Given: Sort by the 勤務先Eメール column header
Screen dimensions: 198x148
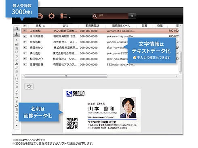Looking at the screenshot, I should [121, 26].
